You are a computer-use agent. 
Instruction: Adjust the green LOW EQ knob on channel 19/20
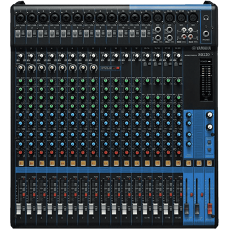click(178, 106)
